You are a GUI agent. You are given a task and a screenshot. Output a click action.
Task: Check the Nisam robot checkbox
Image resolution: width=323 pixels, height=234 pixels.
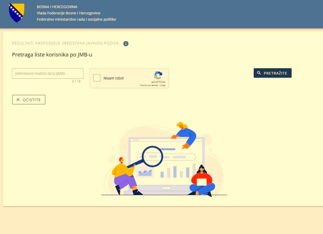(97, 78)
